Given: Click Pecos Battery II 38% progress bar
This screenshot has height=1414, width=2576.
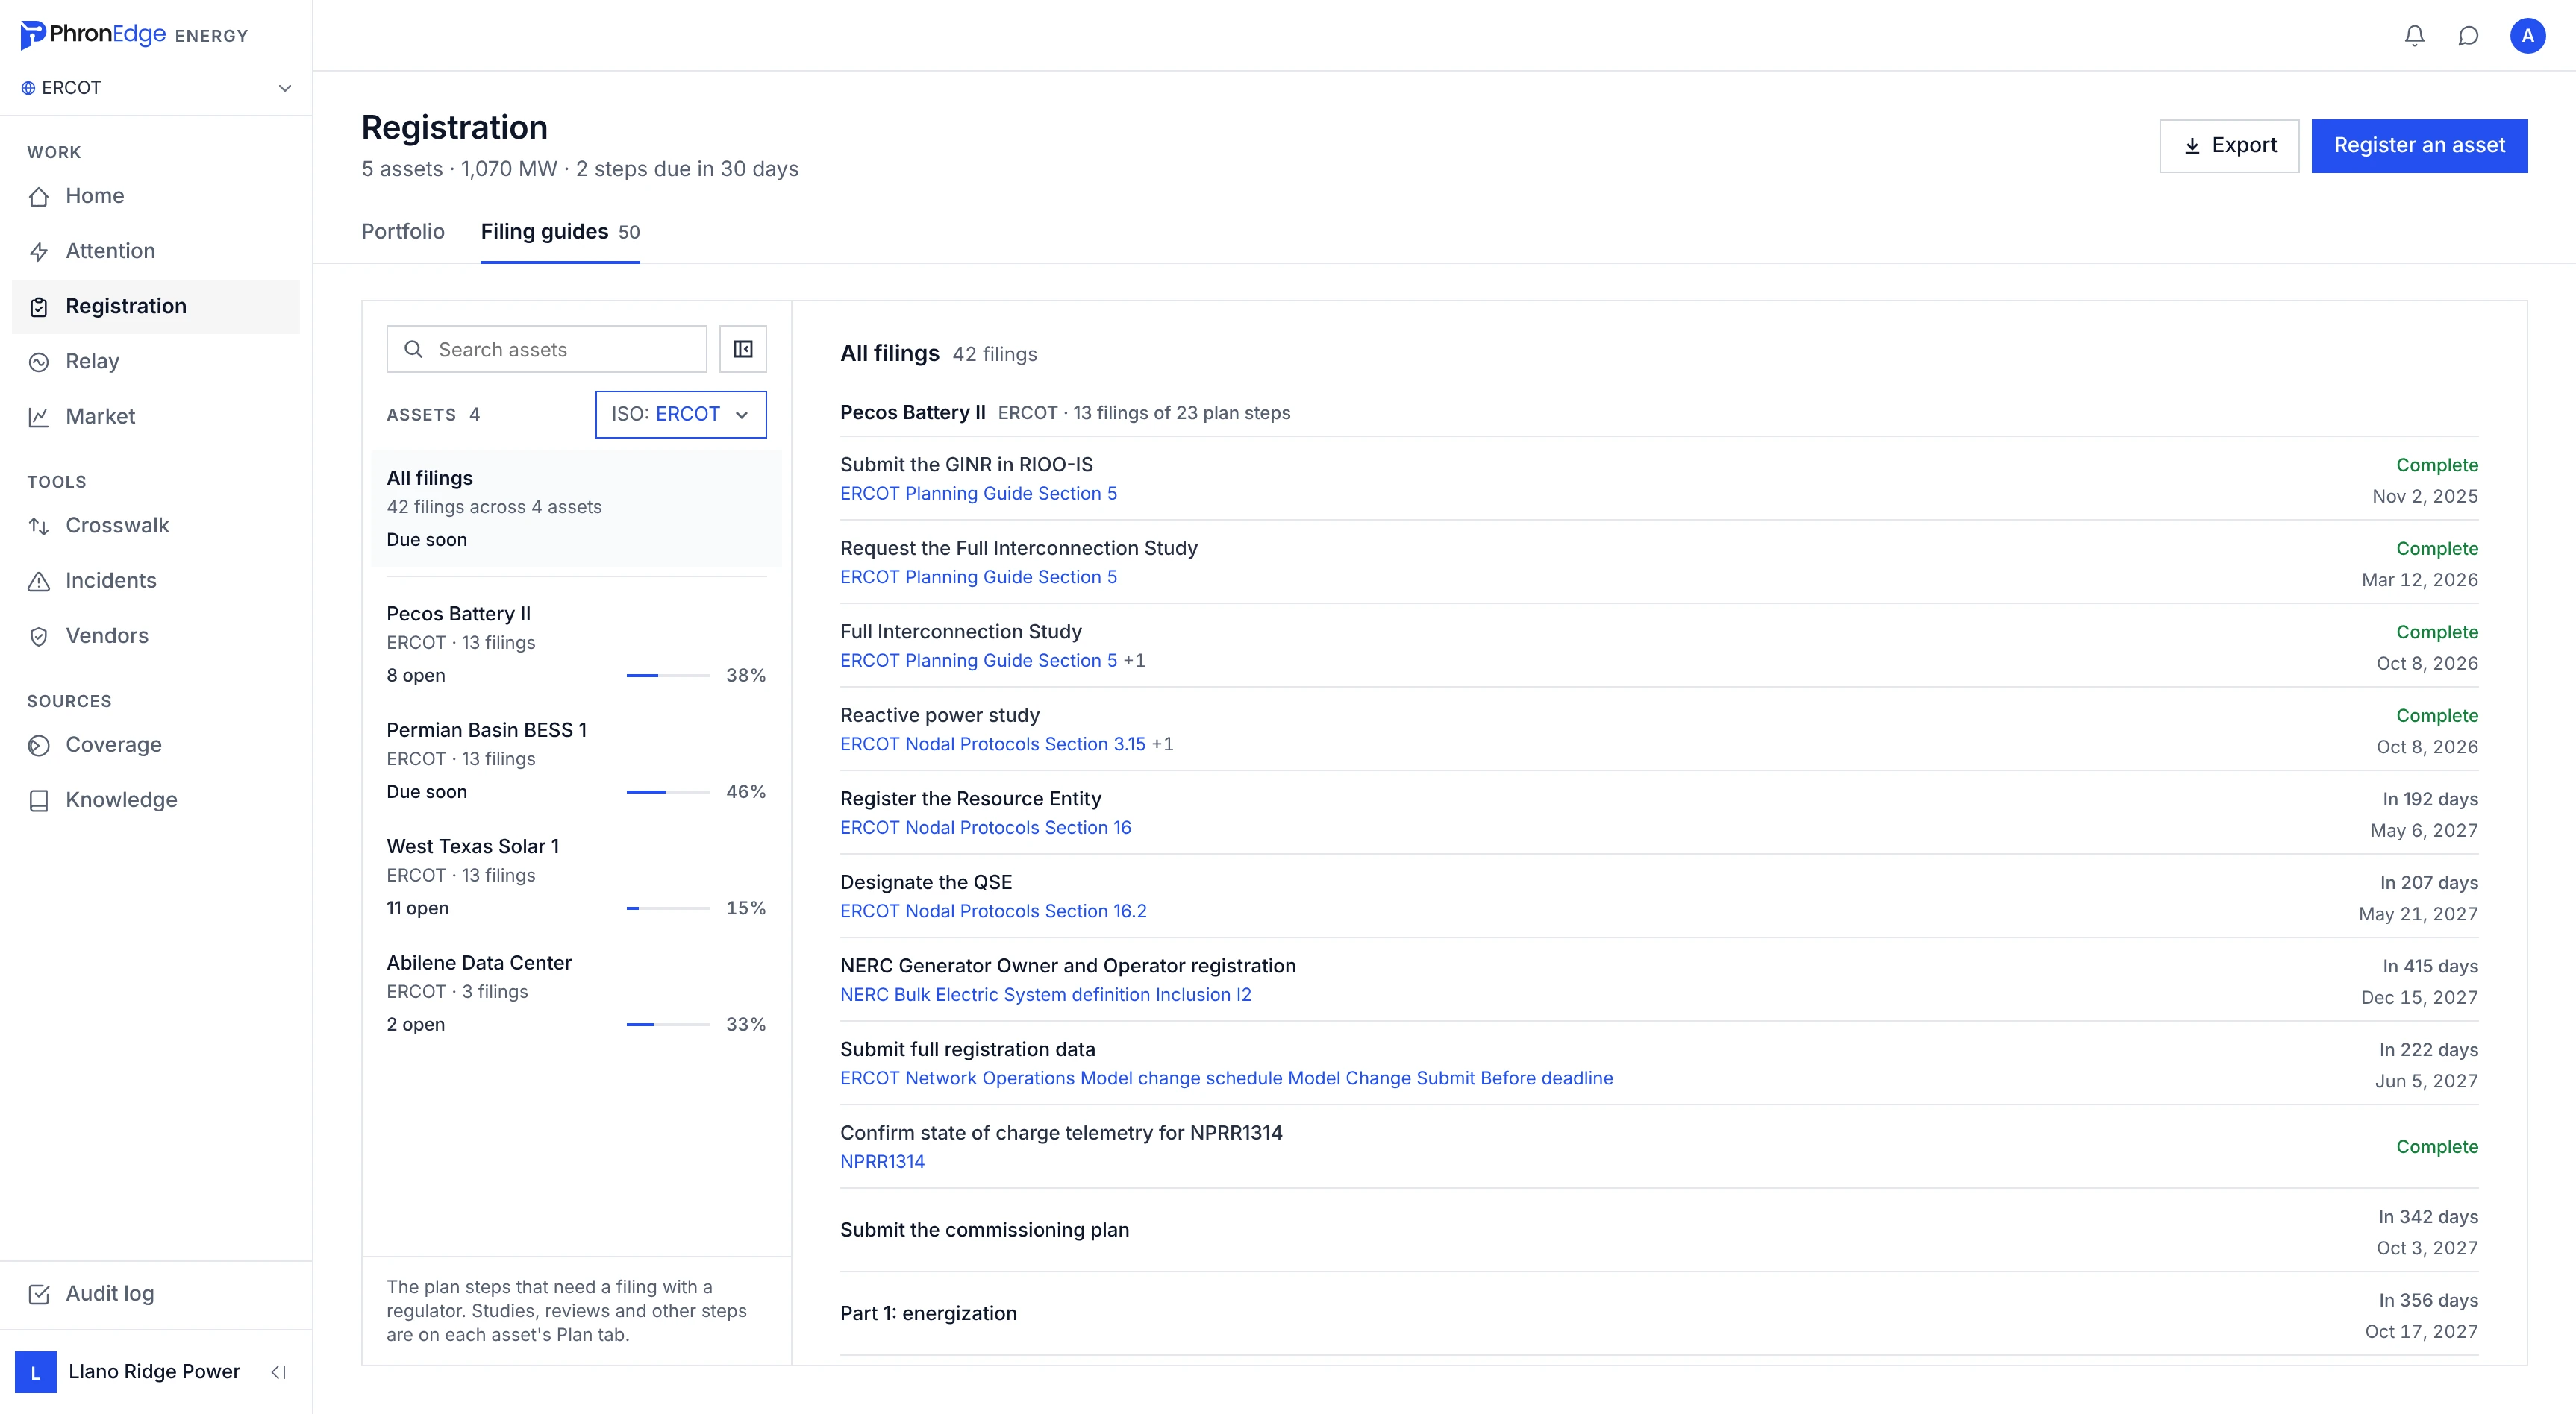Looking at the screenshot, I should (668, 676).
